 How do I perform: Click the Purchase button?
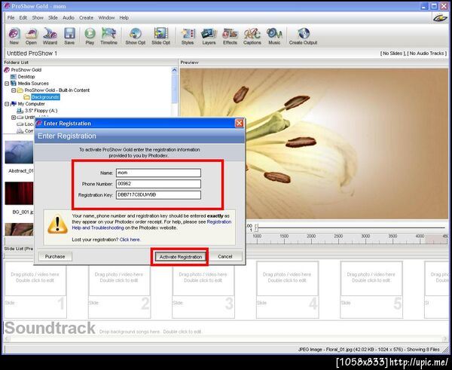(x=55, y=256)
